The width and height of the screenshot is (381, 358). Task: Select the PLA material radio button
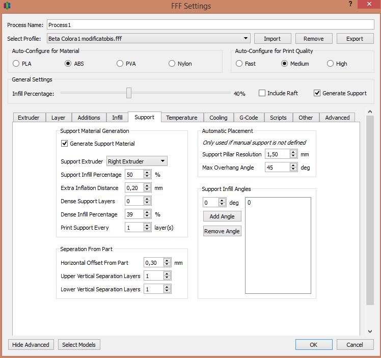tap(16, 64)
